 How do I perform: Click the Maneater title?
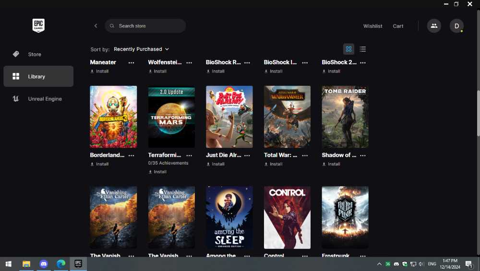pos(103,62)
